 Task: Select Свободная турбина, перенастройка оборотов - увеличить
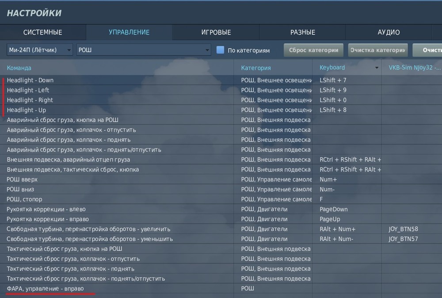click(x=88, y=229)
